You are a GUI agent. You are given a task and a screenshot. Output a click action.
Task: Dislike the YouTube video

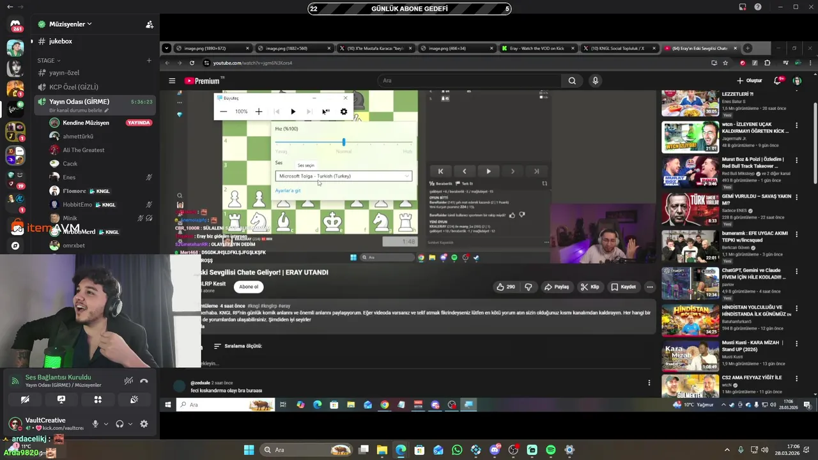tap(529, 287)
